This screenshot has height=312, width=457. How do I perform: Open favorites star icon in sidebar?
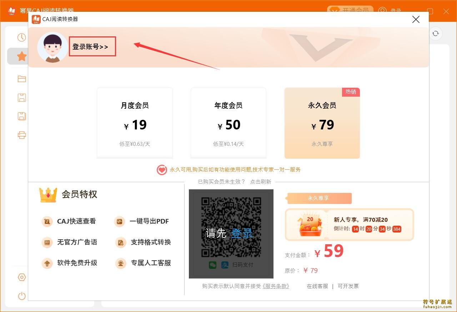point(22,56)
